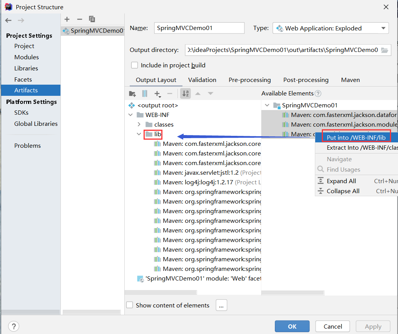Dismiss the dialog with Cancel
The height and width of the screenshot is (334, 398).
(x=333, y=326)
